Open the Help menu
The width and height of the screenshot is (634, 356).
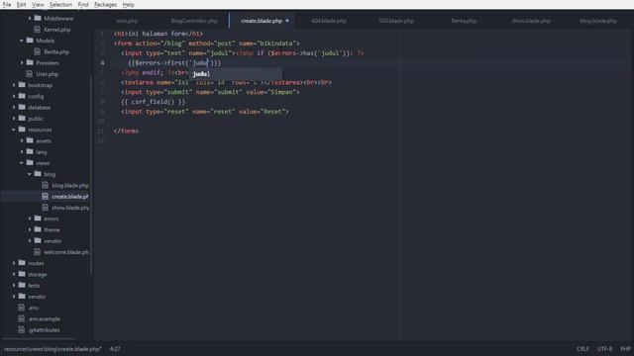(128, 4)
